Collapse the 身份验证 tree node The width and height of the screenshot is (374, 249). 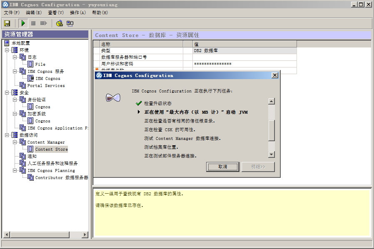pyautogui.click(x=15, y=100)
